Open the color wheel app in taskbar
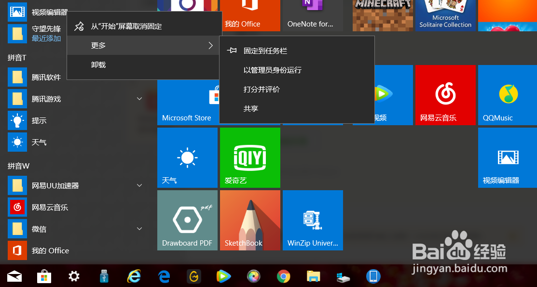 [x=254, y=276]
